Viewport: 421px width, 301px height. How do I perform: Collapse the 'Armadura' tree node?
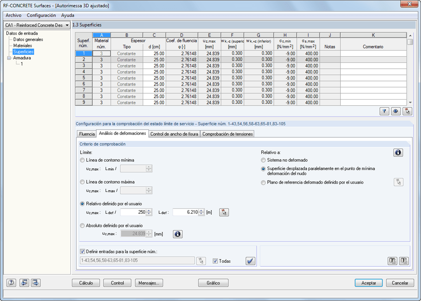tap(9, 58)
